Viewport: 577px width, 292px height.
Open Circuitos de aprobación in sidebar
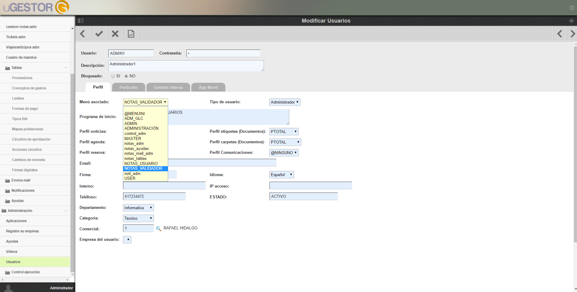point(35,139)
